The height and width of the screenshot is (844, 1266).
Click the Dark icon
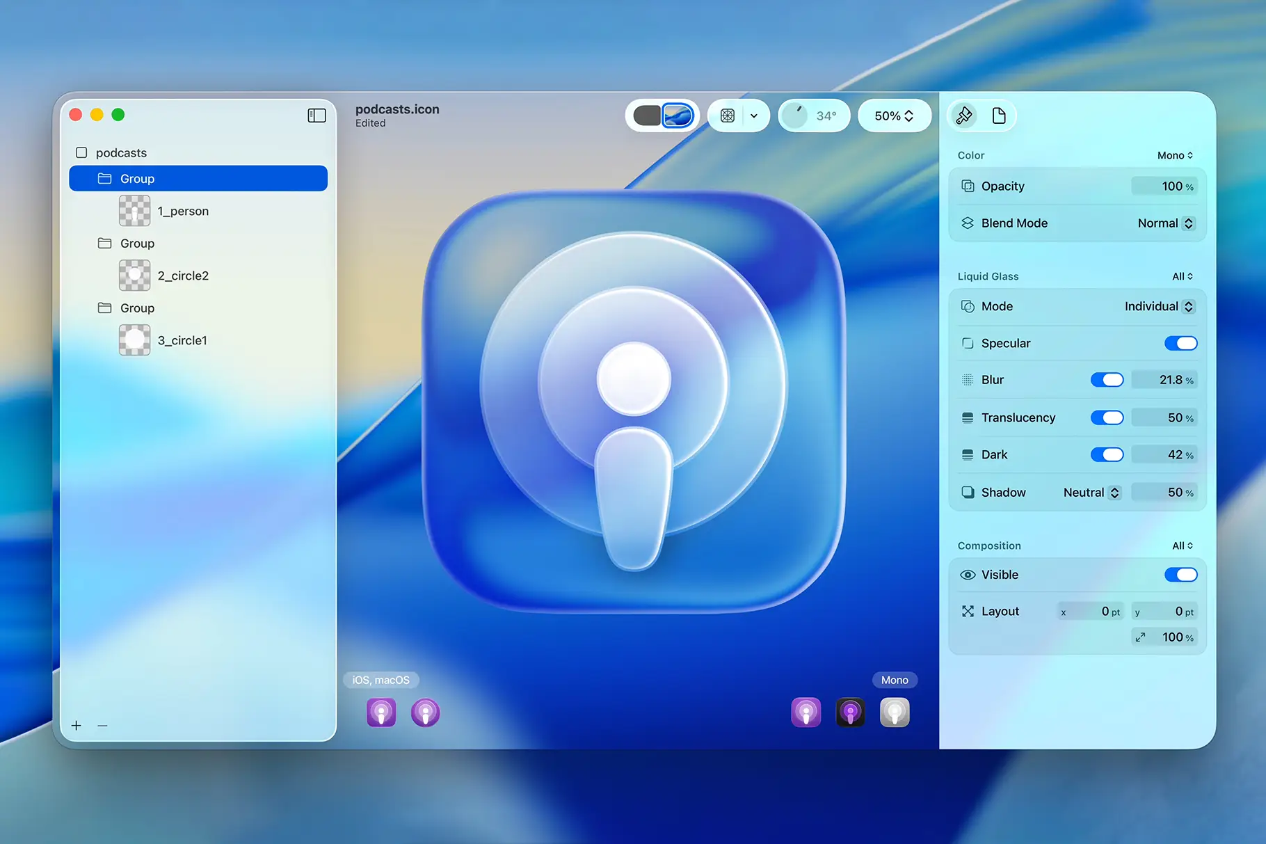968,454
